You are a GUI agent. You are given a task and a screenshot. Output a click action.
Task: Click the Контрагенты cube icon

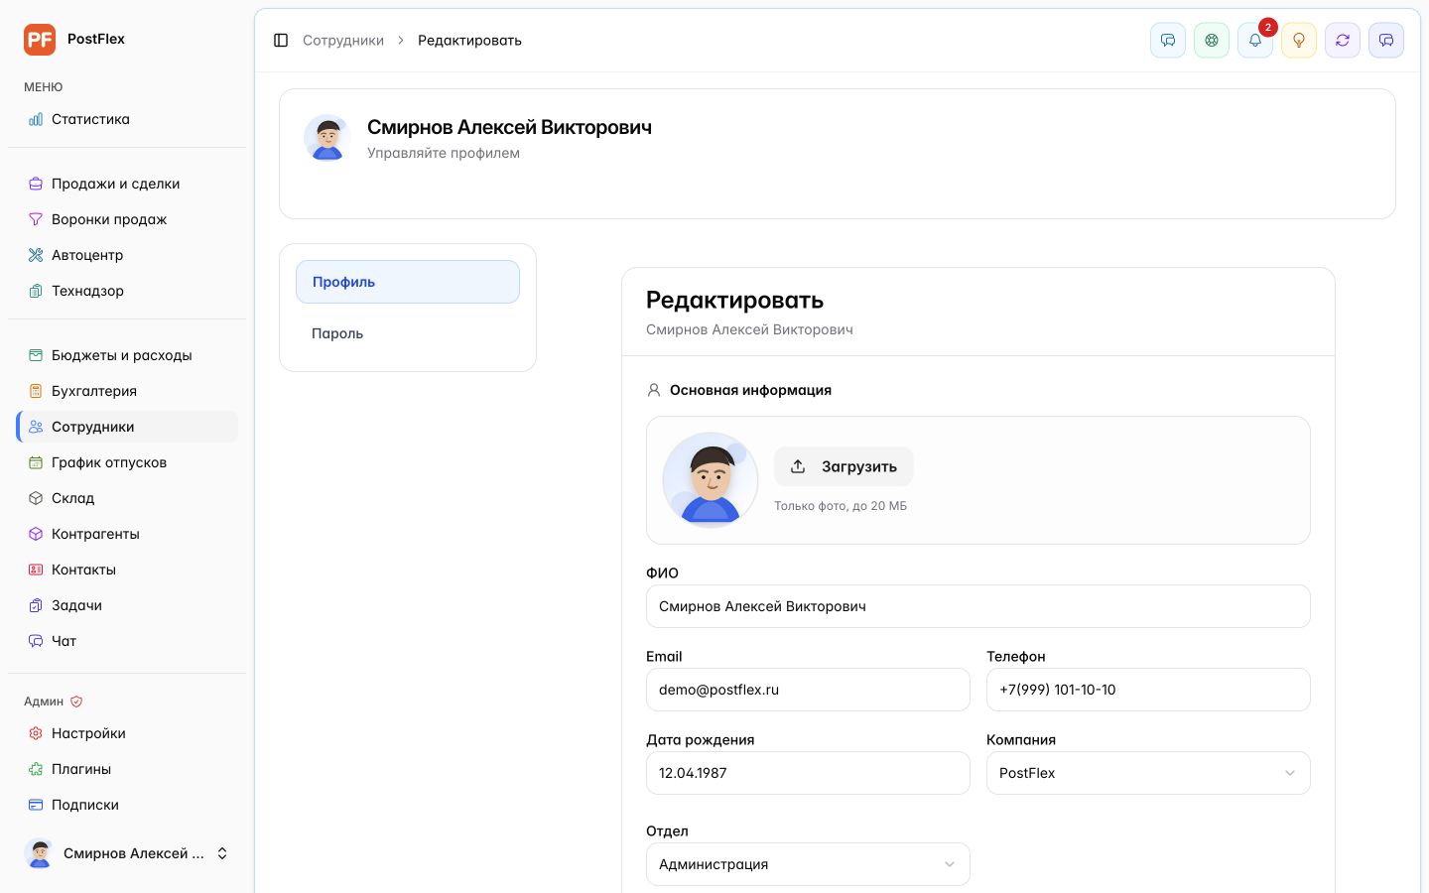36,534
